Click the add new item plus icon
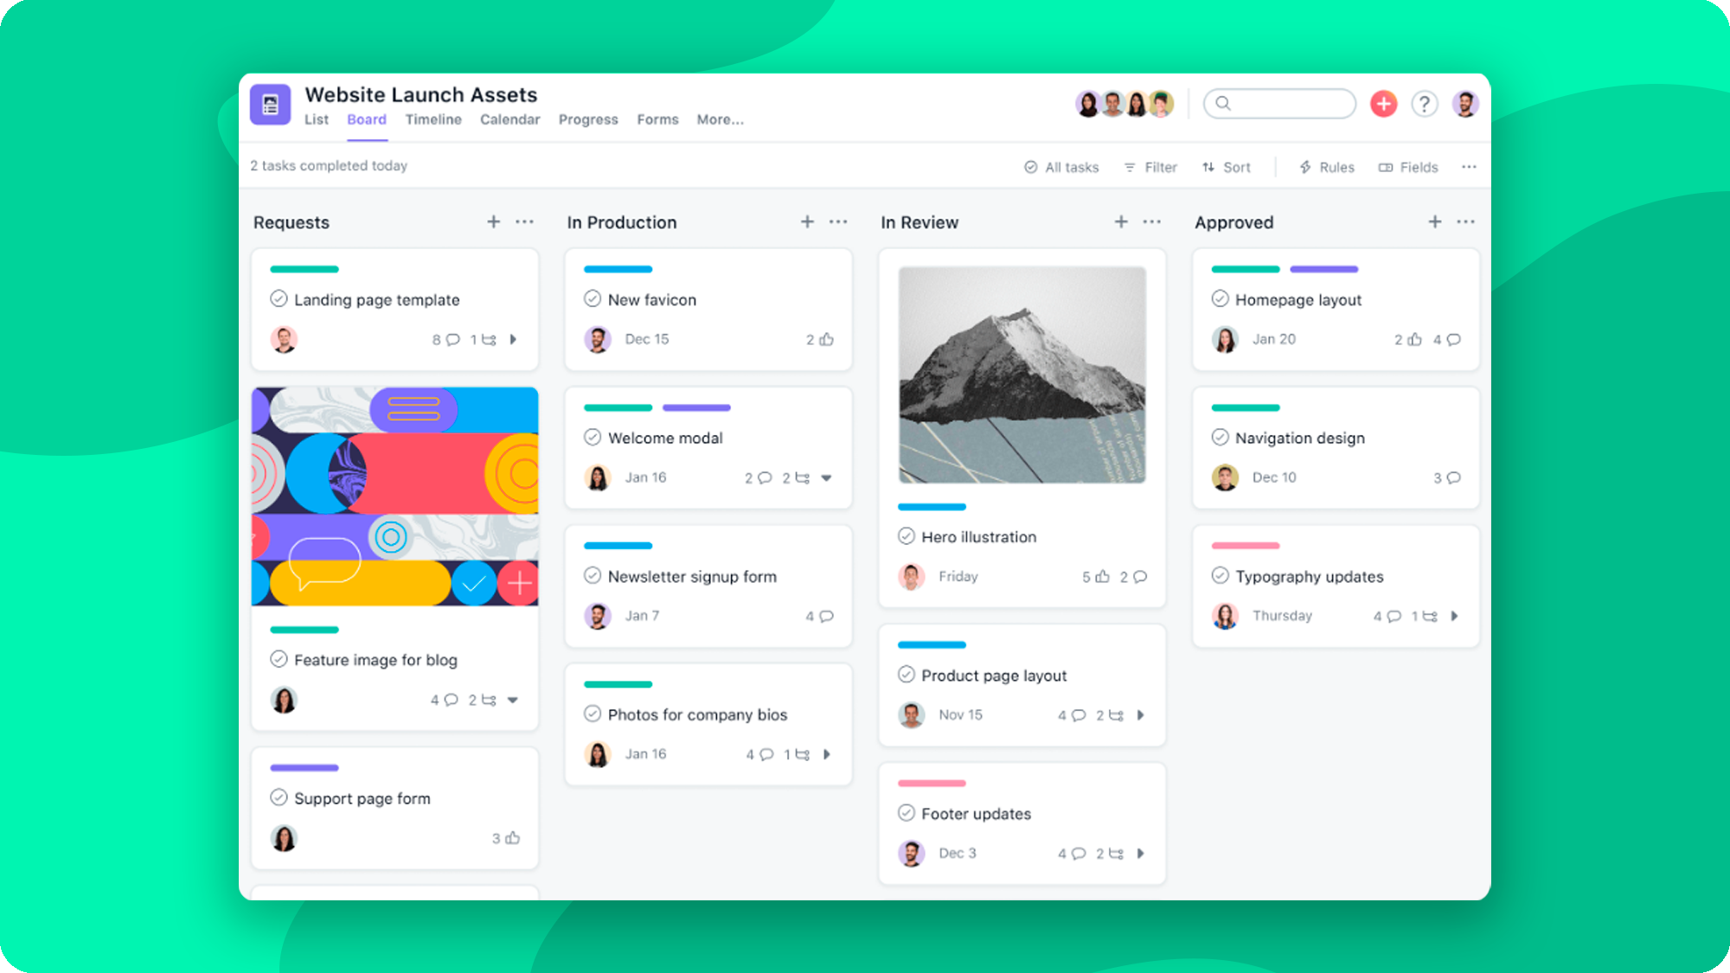 click(1384, 106)
